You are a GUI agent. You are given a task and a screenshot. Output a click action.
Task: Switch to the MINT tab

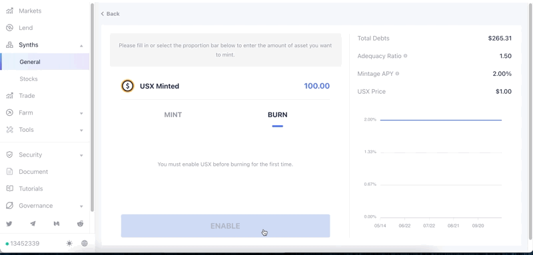(x=173, y=115)
